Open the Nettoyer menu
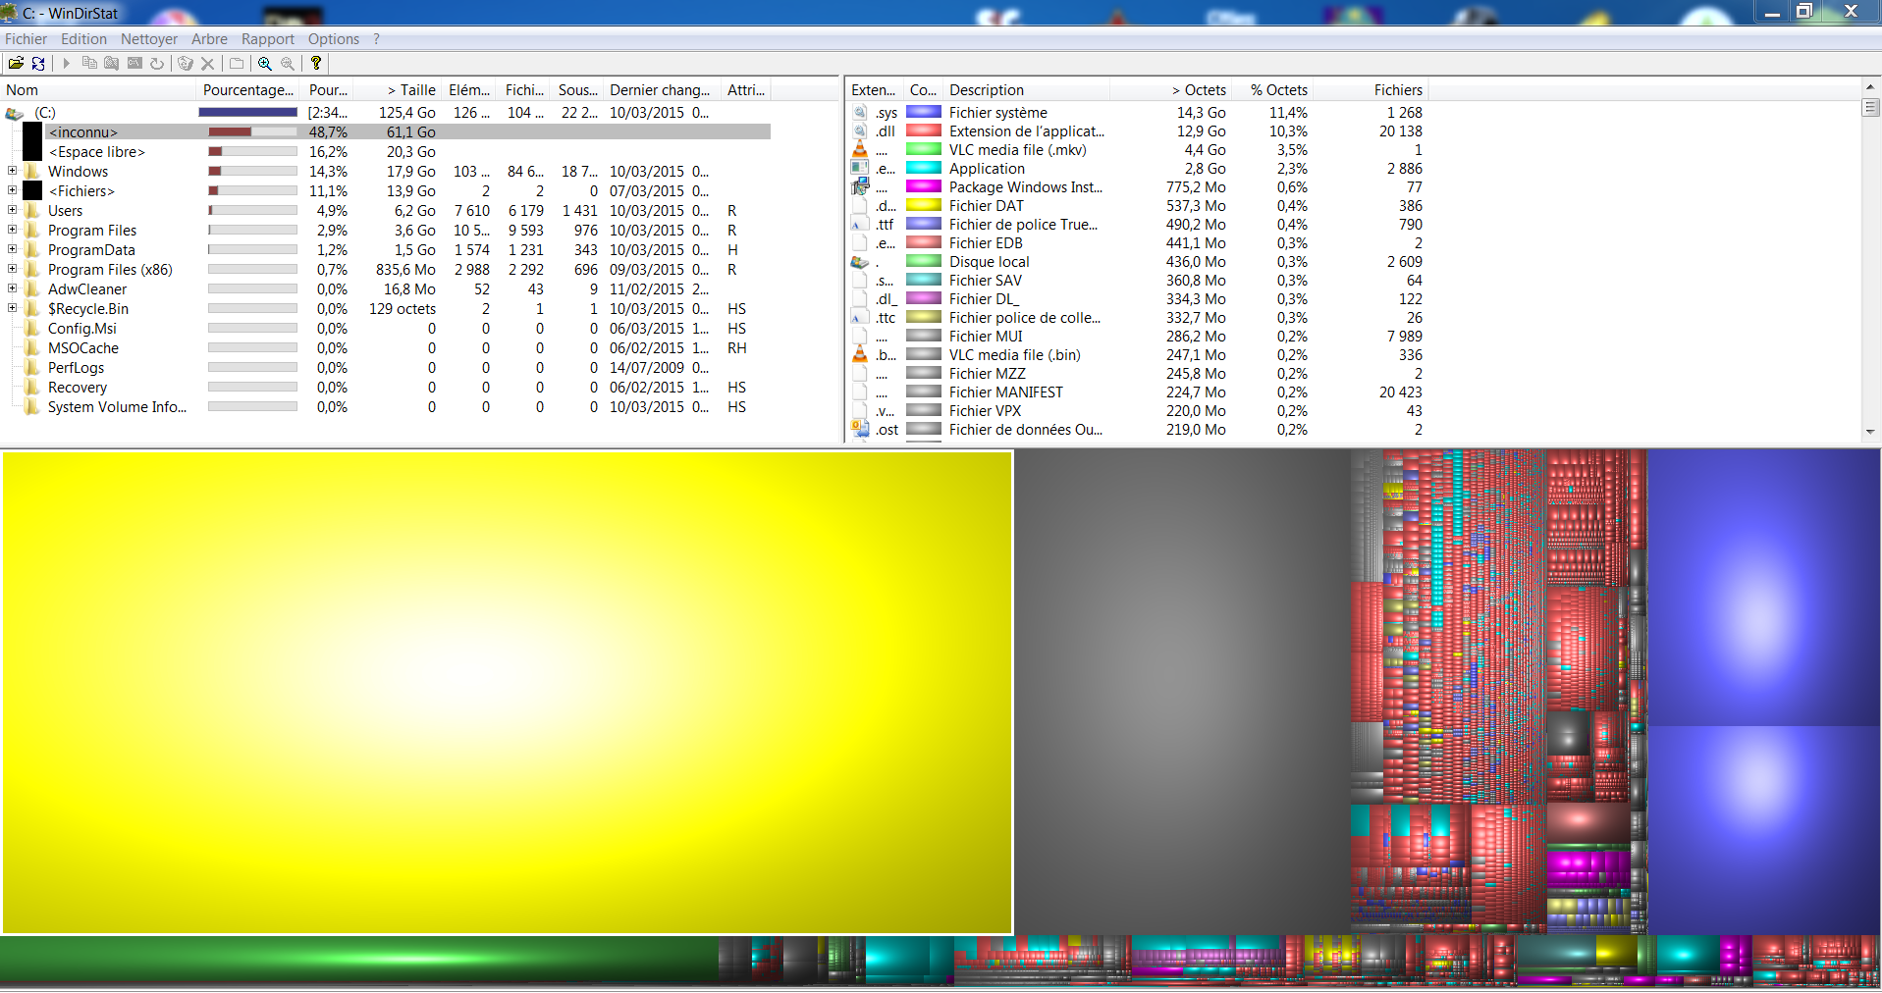Image resolution: width=1882 pixels, height=993 pixels. click(149, 39)
